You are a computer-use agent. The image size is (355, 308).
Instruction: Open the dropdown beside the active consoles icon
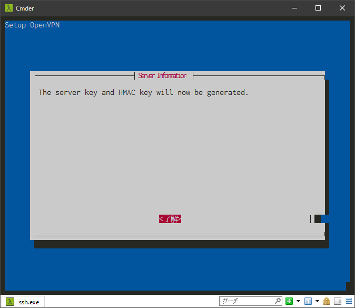click(317, 301)
